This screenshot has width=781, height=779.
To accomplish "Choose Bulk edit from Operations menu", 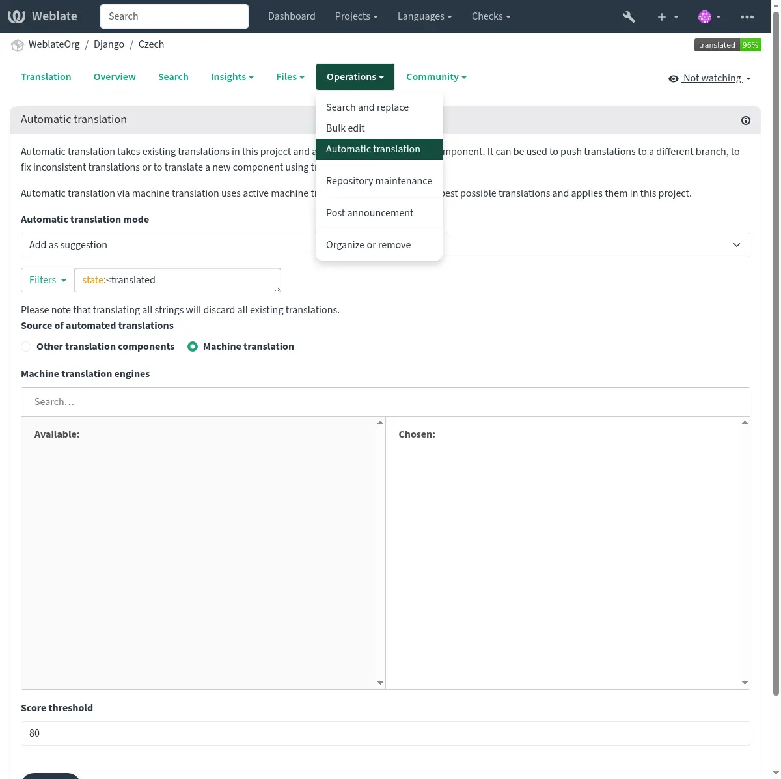I will pyautogui.click(x=345, y=128).
